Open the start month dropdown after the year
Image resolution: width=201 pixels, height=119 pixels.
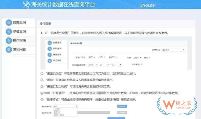point(104,65)
